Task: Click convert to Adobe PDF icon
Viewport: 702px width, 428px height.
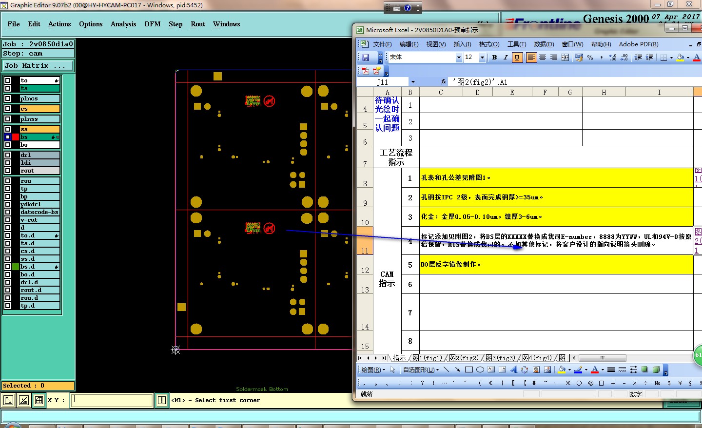Action: click(x=366, y=71)
